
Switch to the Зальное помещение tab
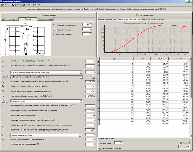pos(9,19)
